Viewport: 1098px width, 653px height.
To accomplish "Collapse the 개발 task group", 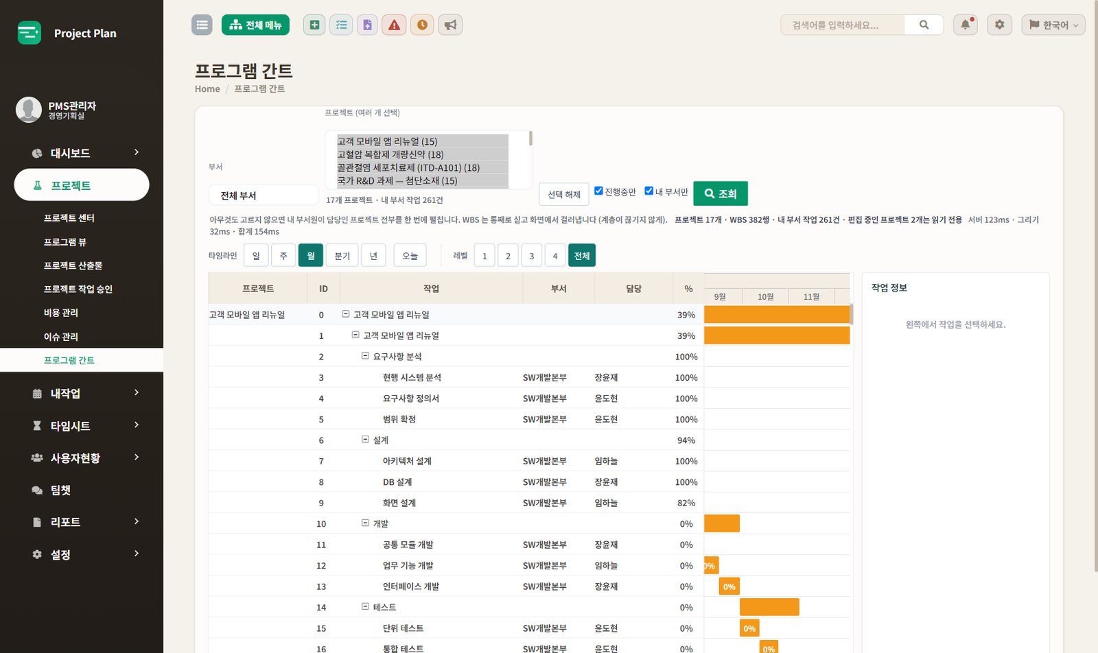I will (x=365, y=523).
